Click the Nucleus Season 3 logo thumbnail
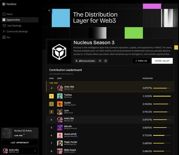The width and height of the screenshot is (179, 155). point(59,52)
